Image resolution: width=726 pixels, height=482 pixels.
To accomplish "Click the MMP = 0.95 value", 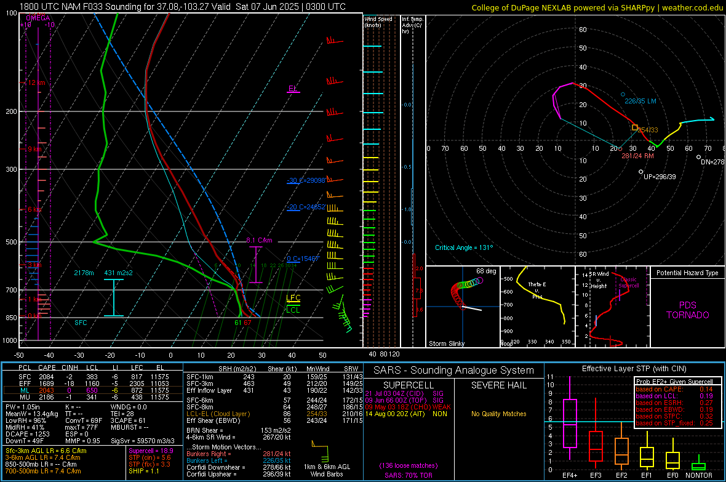I will point(83,441).
